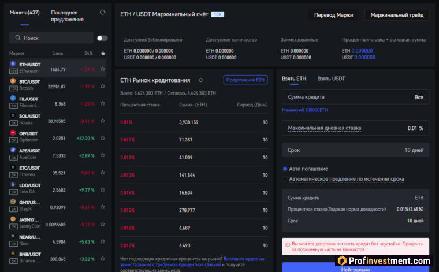The width and height of the screenshot is (439, 272).
Task: Click the Optimism coin logo
Action: point(13,133)
